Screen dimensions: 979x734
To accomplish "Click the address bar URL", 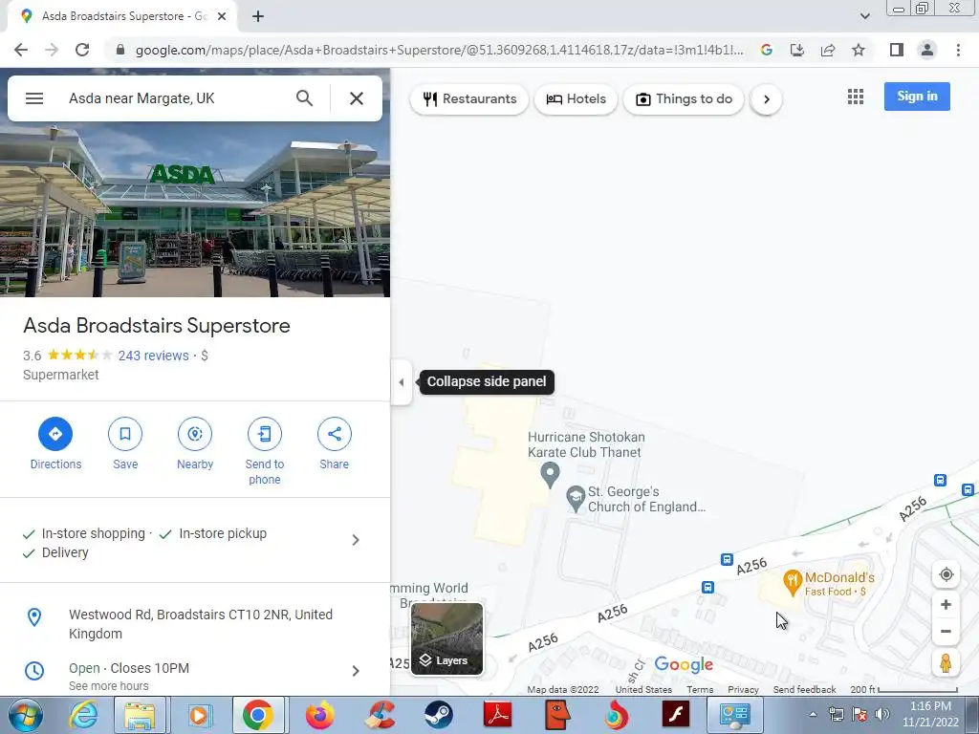I will point(439,50).
